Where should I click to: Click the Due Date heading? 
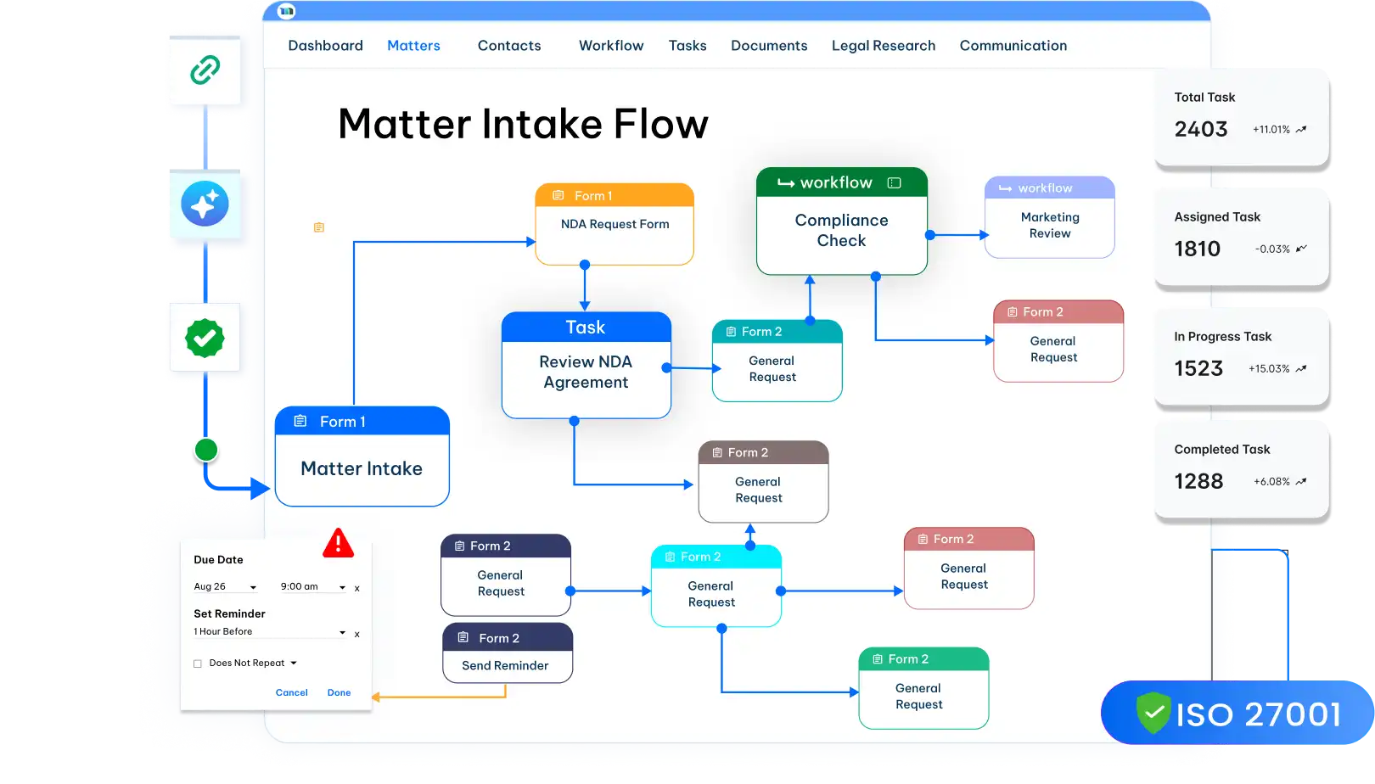218,560
